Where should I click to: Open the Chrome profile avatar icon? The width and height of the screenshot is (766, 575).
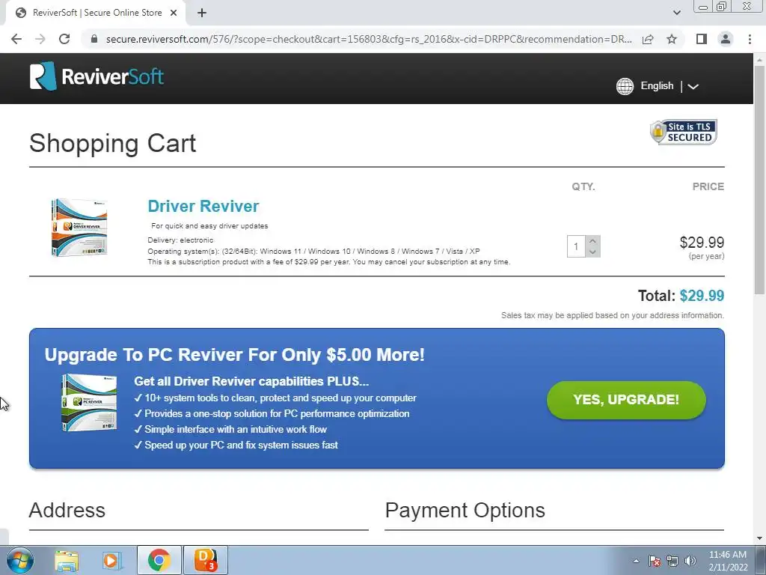726,39
